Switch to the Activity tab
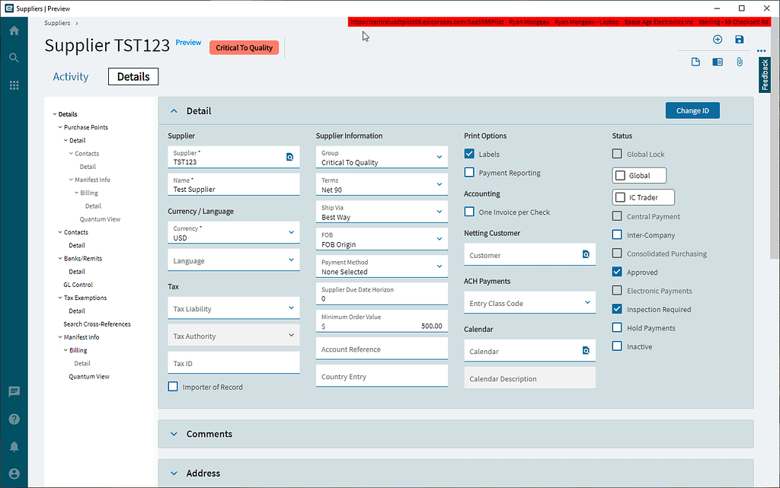 point(70,76)
